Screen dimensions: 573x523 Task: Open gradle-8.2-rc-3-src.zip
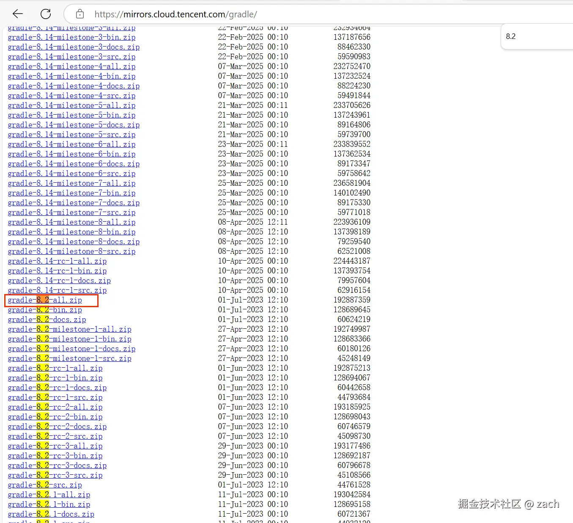(55, 475)
